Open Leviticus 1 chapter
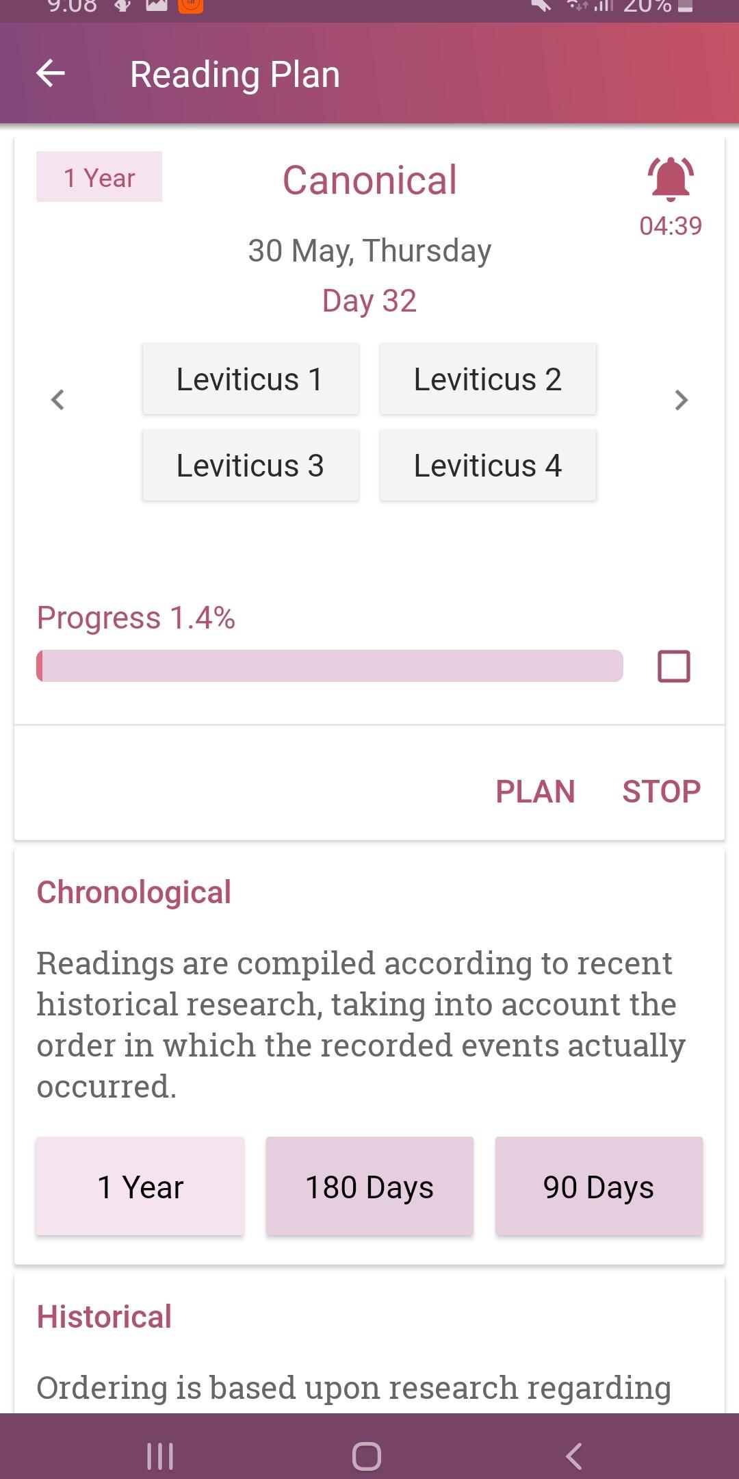Screen dimensions: 739x1479 tap(250, 379)
